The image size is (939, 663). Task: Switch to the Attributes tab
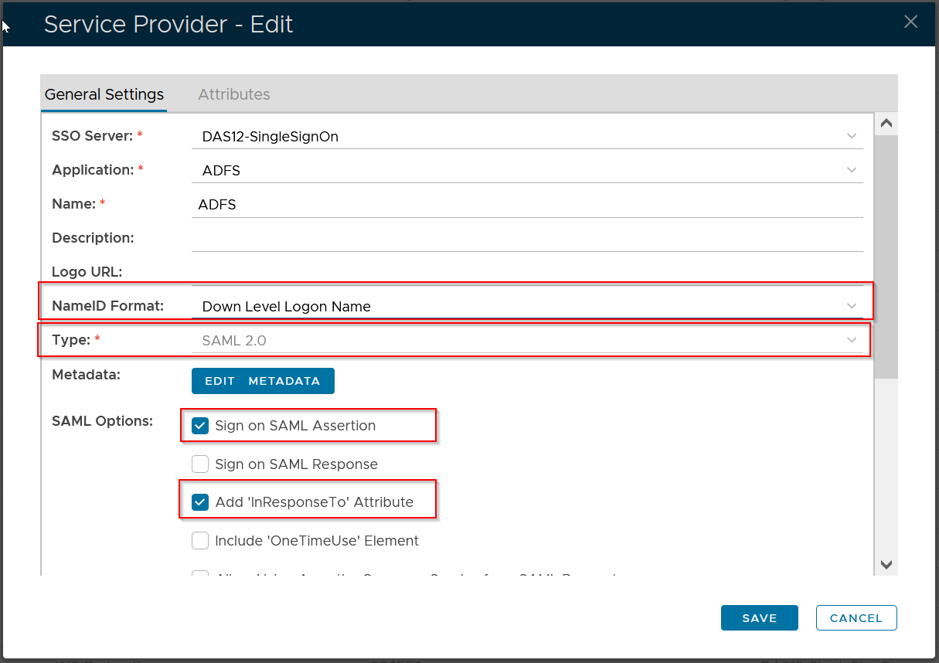[x=233, y=94]
